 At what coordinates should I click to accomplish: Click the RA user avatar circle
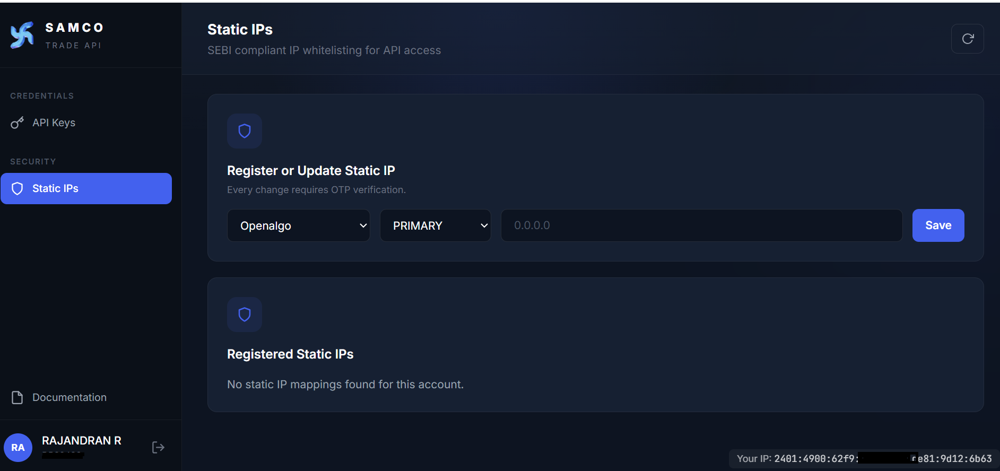(18, 447)
